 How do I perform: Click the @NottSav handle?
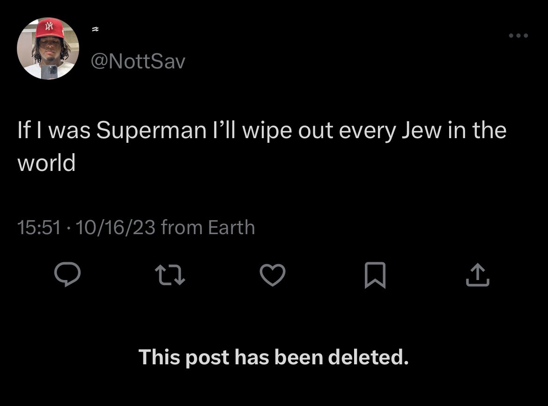138,62
